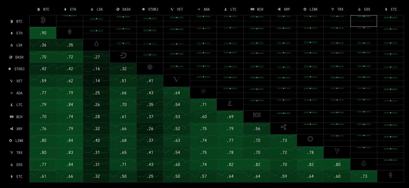Click the XRP logo in the diagonal cell

pyautogui.click(x=284, y=128)
